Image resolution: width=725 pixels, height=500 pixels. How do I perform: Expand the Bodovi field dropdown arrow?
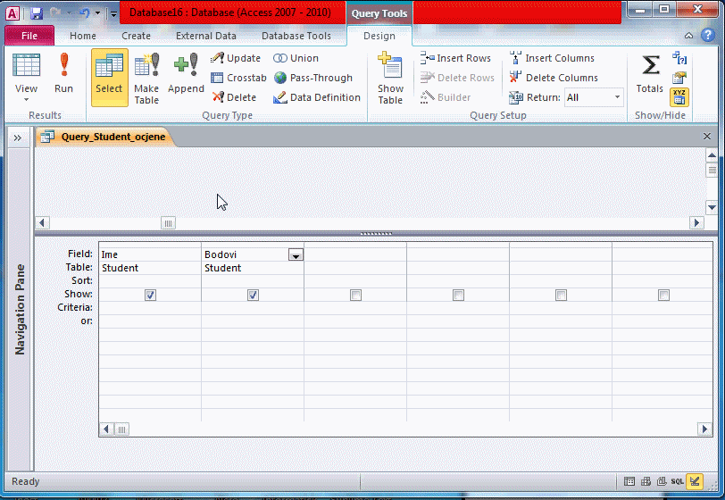296,254
